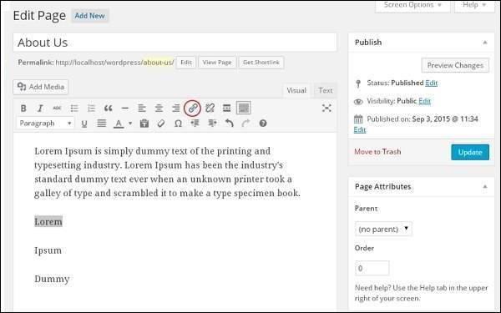This screenshot has width=501, height=313.
Task: Edit the permalink slug button
Action: tap(186, 63)
